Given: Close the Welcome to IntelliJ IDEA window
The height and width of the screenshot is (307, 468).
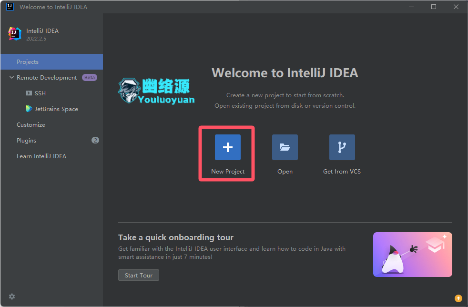Looking at the screenshot, I should click(456, 7).
